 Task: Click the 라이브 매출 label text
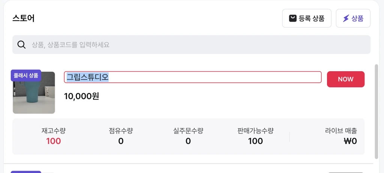tap(341, 131)
